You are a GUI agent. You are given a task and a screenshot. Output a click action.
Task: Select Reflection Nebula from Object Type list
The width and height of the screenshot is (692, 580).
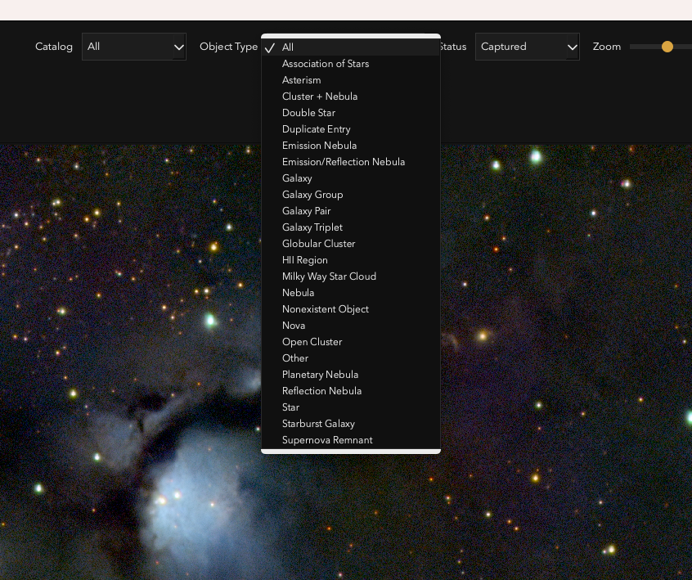[321, 391]
